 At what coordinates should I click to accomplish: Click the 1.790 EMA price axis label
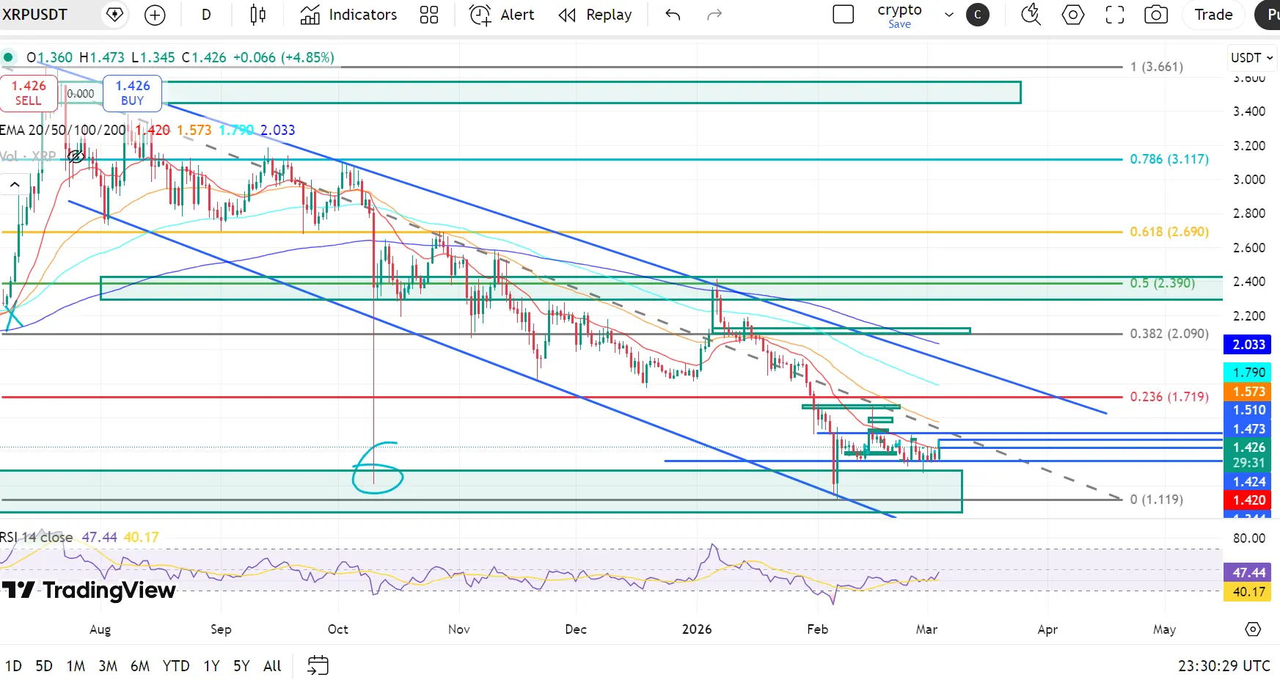(1248, 372)
